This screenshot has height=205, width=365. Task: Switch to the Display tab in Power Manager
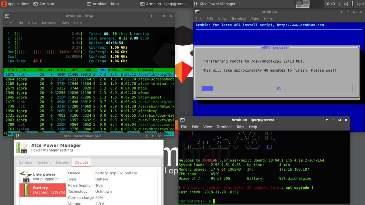pos(63,162)
